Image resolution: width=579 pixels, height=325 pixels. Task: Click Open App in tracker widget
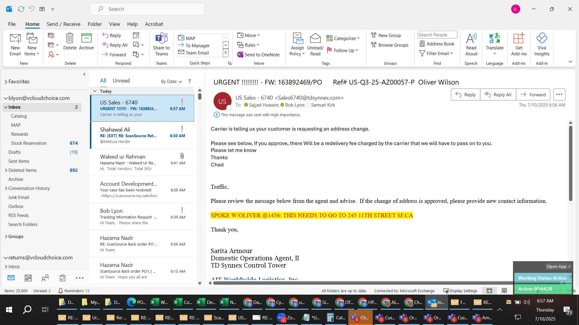tap(558, 267)
